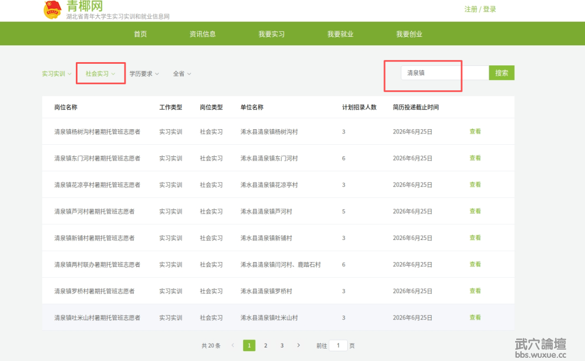Go to the next page arrow
The height and width of the screenshot is (361, 585).
(x=298, y=345)
